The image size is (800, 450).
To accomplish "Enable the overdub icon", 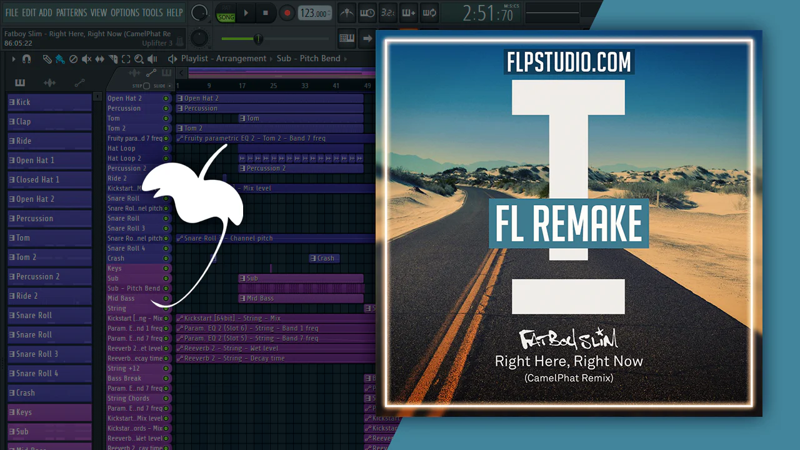I will click(x=408, y=12).
